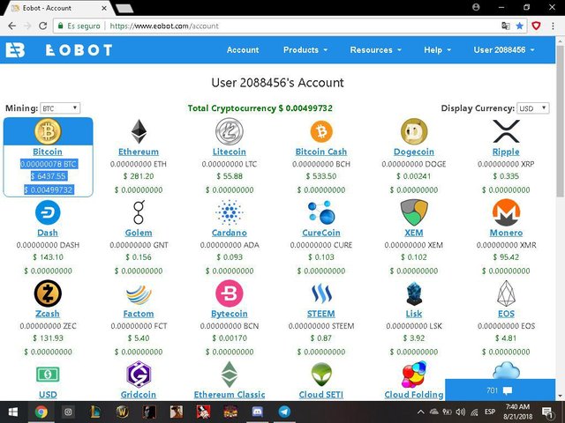Screen dimensions: 565x423
Task: Click the Litecoin silver coin icon
Action: tap(230, 131)
